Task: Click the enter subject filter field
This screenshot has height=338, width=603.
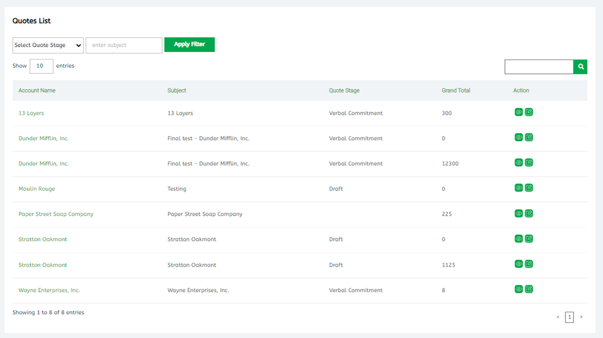Action: (124, 46)
